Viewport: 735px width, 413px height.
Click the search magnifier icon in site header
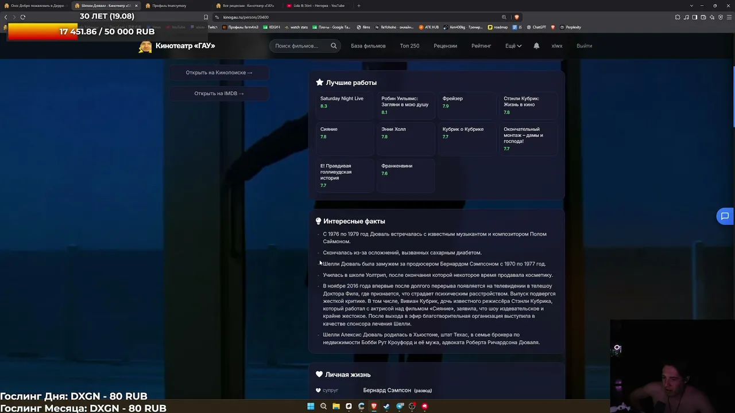[x=334, y=46]
